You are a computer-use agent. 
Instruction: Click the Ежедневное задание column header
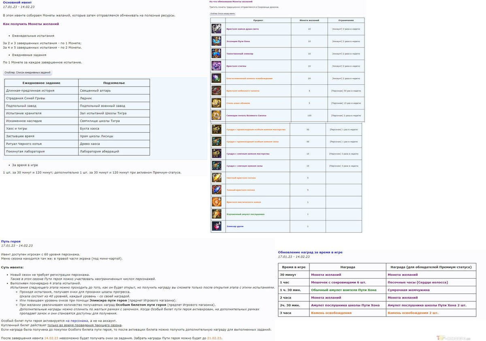(41, 83)
